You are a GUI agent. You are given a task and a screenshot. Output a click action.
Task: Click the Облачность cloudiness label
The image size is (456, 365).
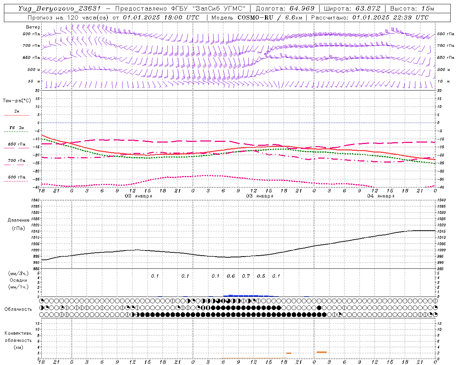coord(18,309)
